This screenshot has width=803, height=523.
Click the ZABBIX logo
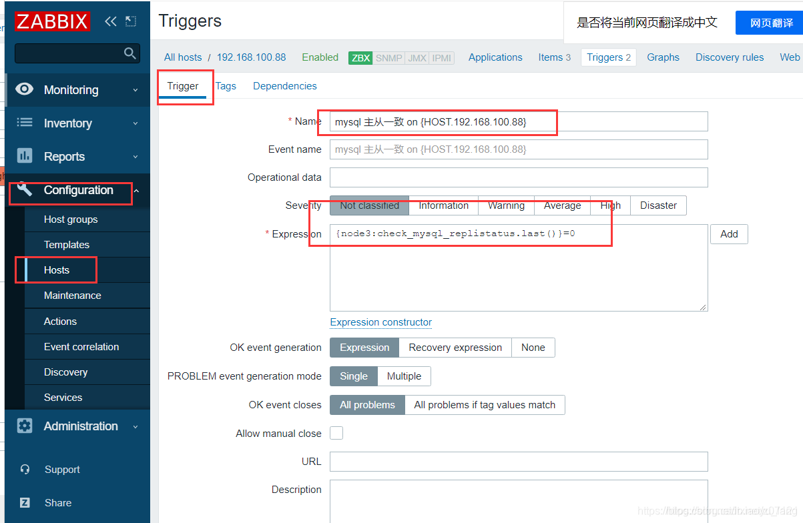(x=52, y=21)
